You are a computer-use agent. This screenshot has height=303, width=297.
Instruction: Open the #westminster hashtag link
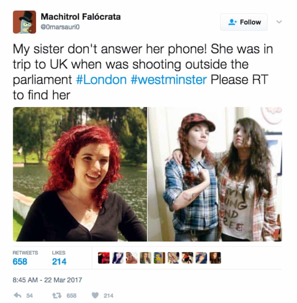pyautogui.click(x=169, y=80)
